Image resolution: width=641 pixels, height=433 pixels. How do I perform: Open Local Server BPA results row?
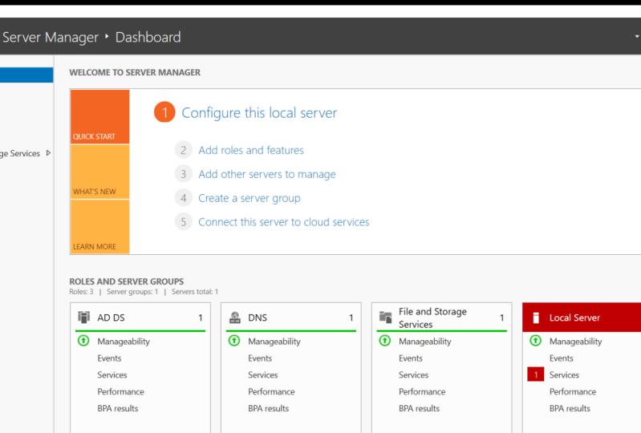tap(570, 408)
